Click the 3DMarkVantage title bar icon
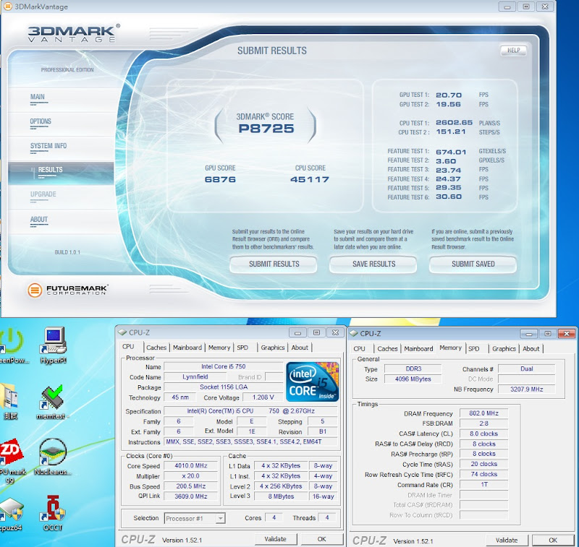Screen dimensions: 579x547 pyautogui.click(x=7, y=7)
